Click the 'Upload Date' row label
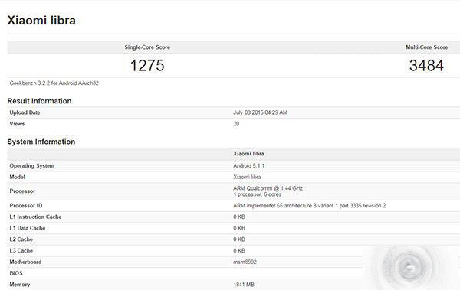 pos(25,112)
